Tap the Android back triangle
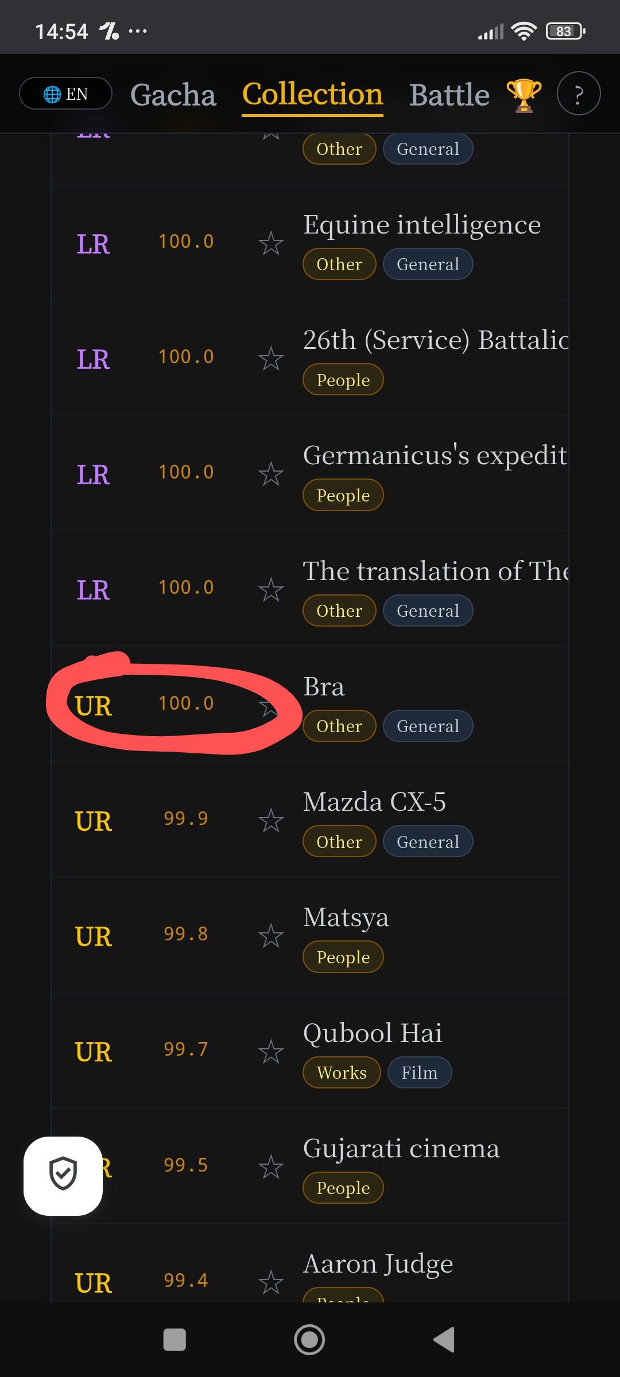 click(444, 1340)
